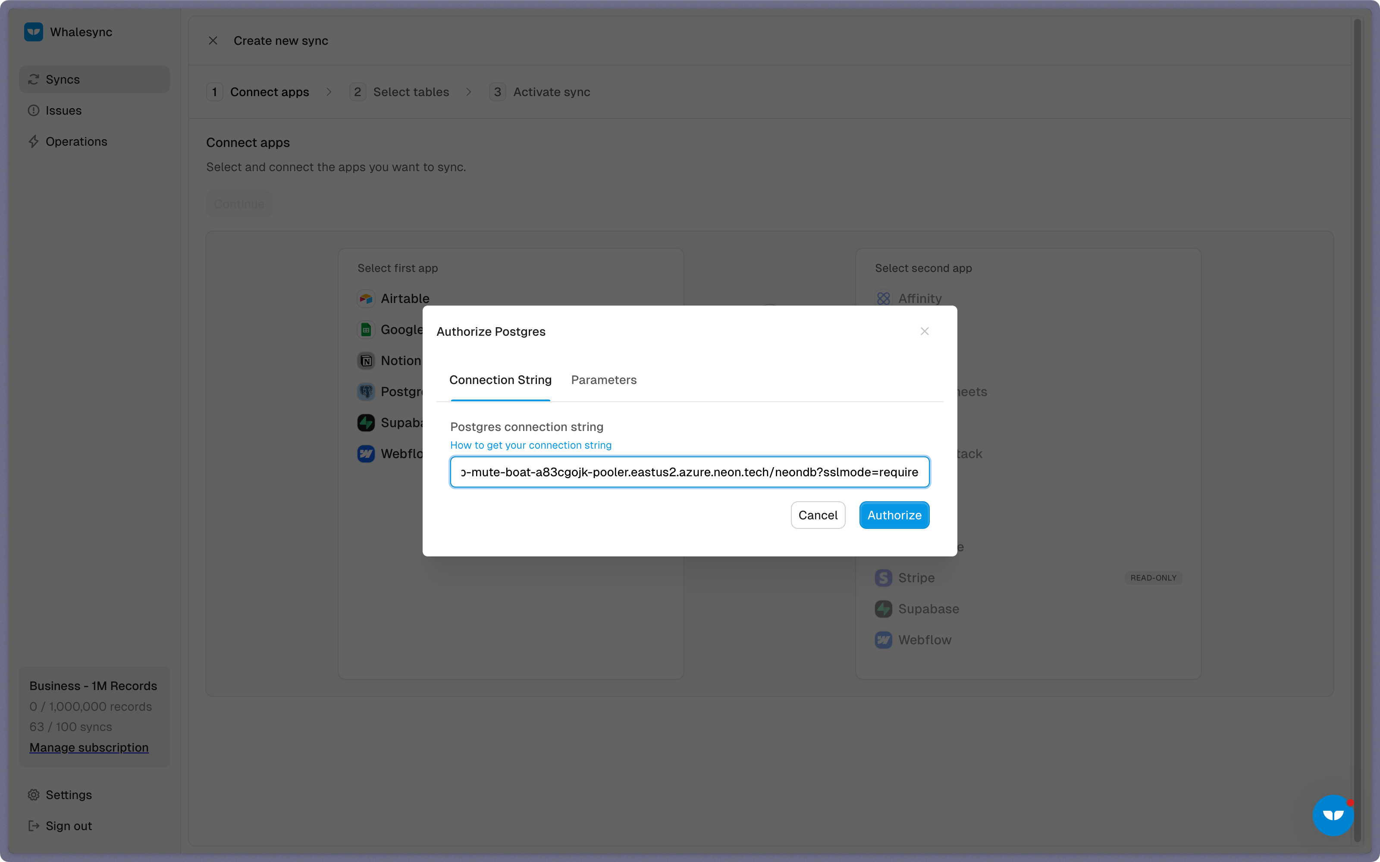Click the Business - 1M Records plan text
Viewport: 1380px width, 862px height.
point(94,686)
